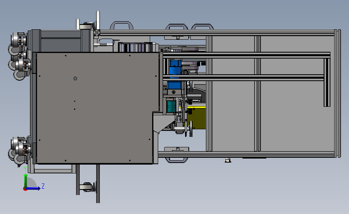Click the "Z" axis label text
This screenshot has width=349, height=214.
(x=43, y=186)
